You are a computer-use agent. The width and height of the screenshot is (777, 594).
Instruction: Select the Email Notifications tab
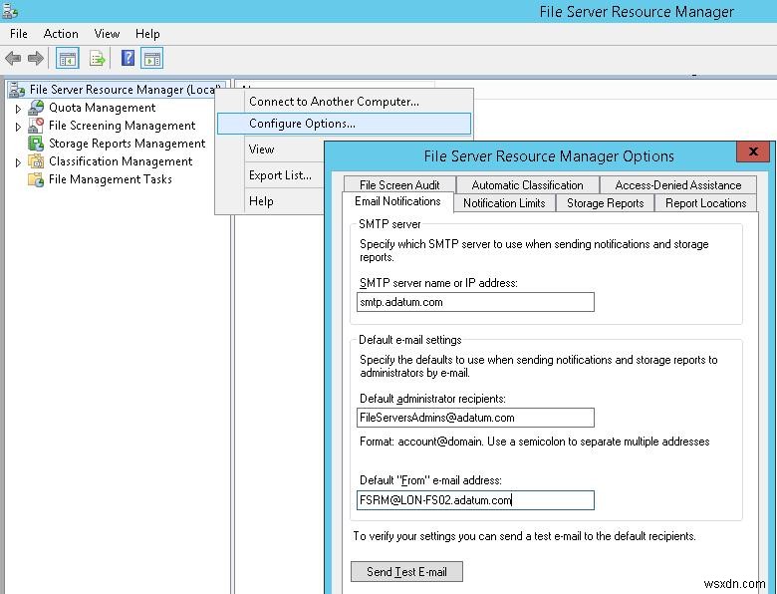tap(397, 201)
